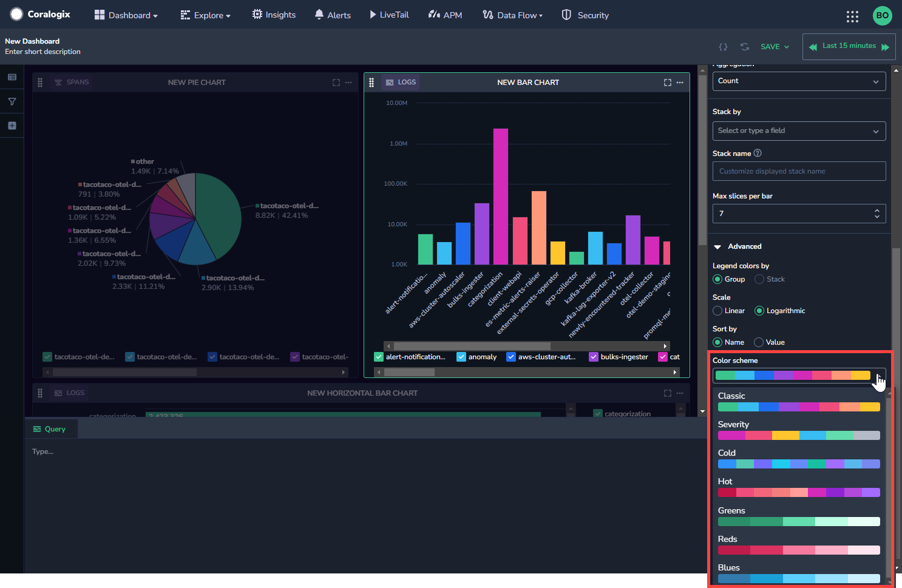Step time range backward arrow
Viewport: 902px width, 588px height.
pos(813,47)
